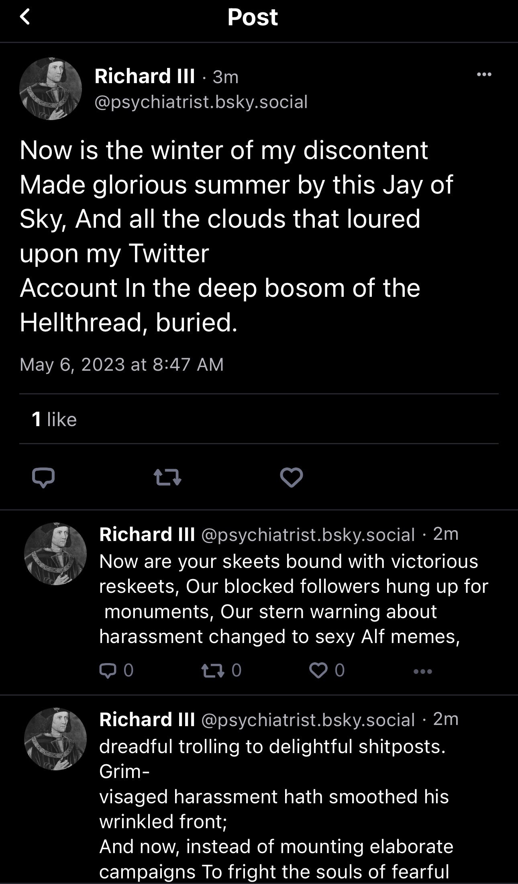Click the handle on the 'dreadful trolling' reply
The height and width of the screenshot is (884, 518).
pyautogui.click(x=307, y=720)
